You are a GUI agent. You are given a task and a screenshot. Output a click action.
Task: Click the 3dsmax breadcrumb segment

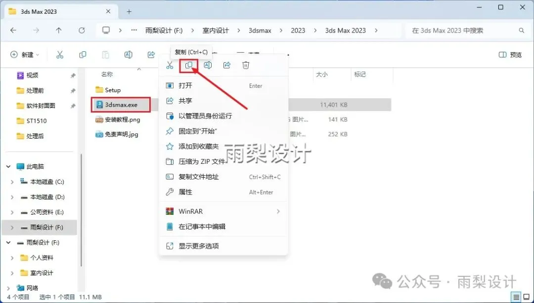click(260, 30)
